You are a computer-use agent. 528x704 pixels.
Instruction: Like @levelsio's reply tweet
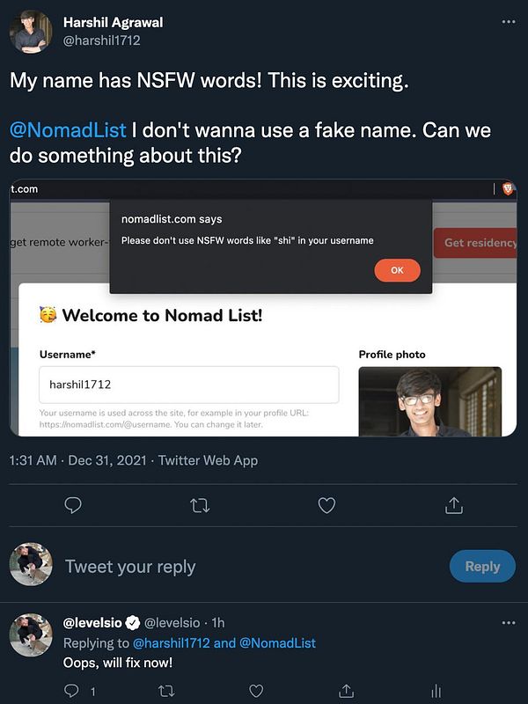(256, 691)
